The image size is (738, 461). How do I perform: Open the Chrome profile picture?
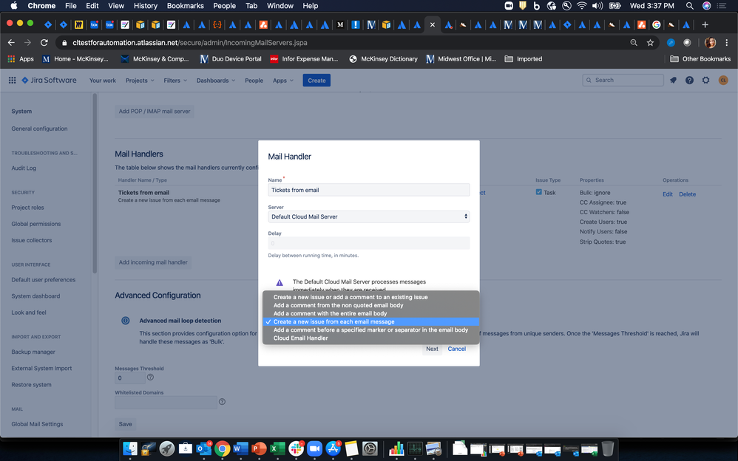pos(710,43)
